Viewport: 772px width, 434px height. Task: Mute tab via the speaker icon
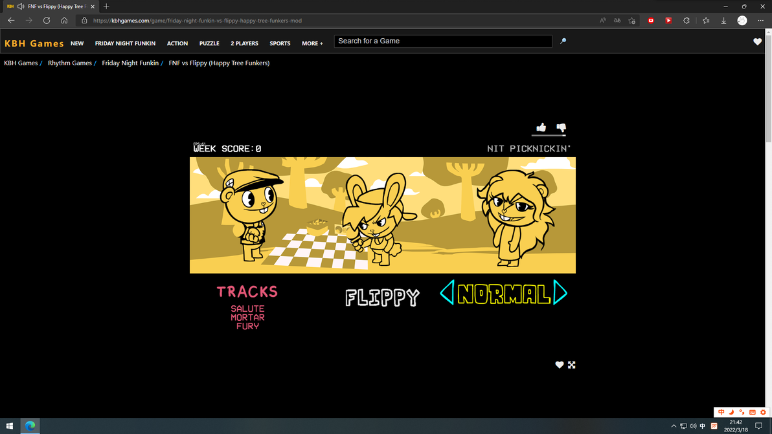click(x=21, y=6)
